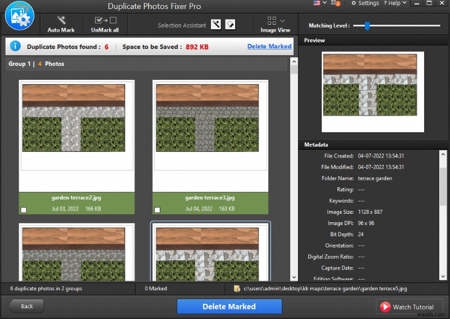Screen dimensions: 450x319
Task: Click the Delete Marked link
Action: [x=269, y=46]
